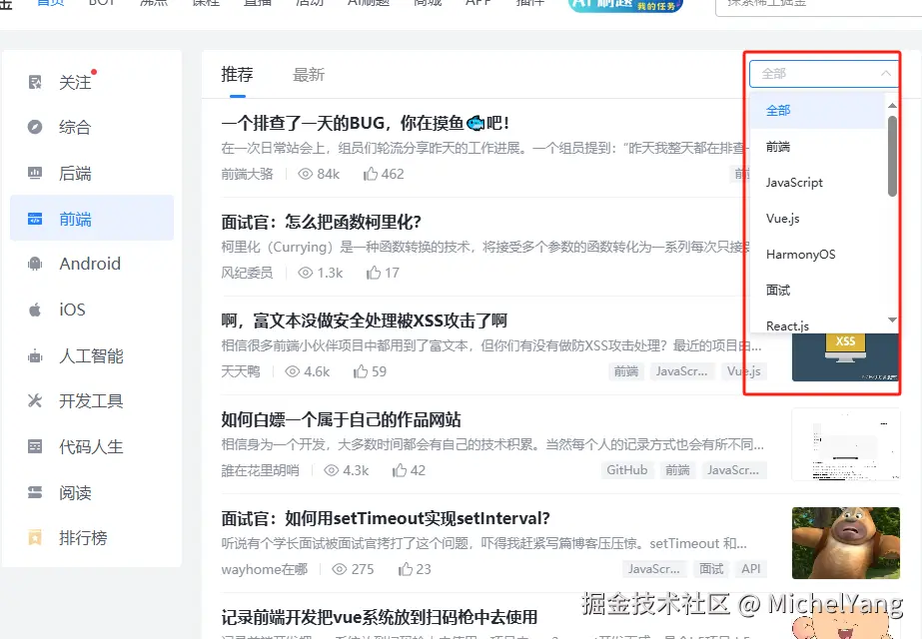Click the 排行榜 ranking icon
Screen dimensions: 922x639
(33, 538)
